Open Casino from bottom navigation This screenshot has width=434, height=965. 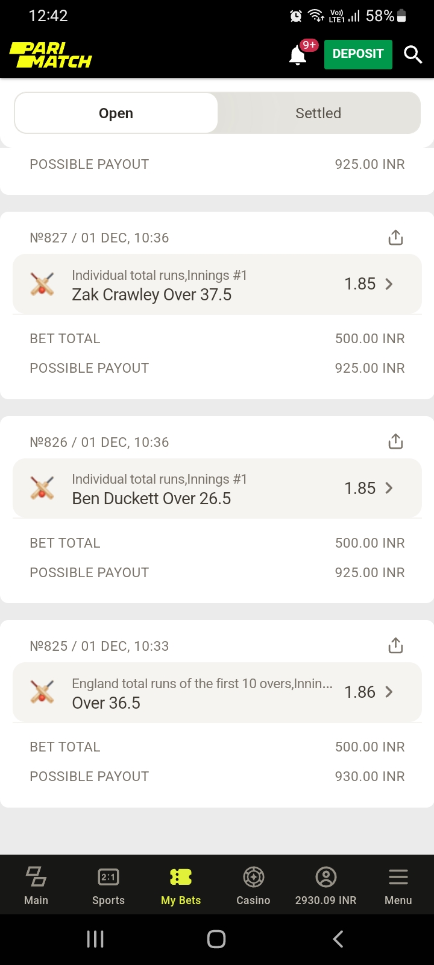(253, 885)
